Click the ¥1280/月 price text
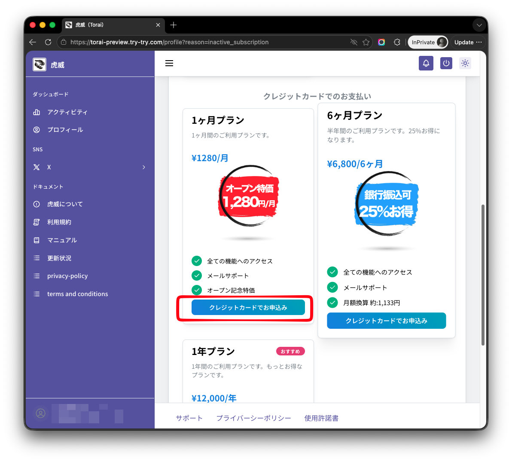Screen dimensions: 512x462 (x=210, y=158)
